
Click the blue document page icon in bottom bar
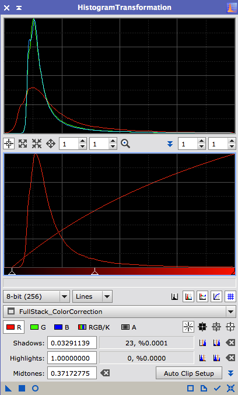coord(204,388)
